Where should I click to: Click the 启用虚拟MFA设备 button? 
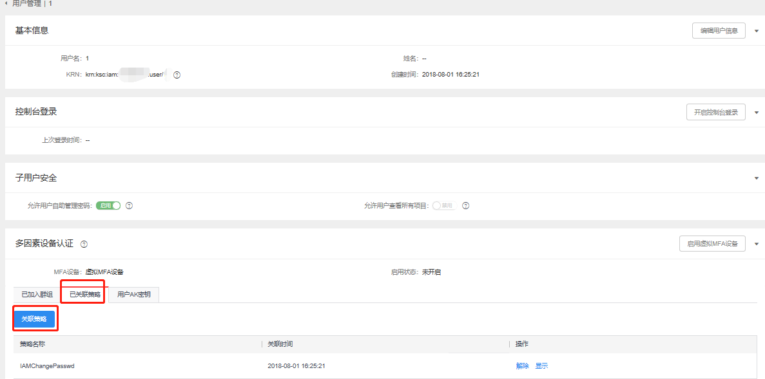[712, 244]
